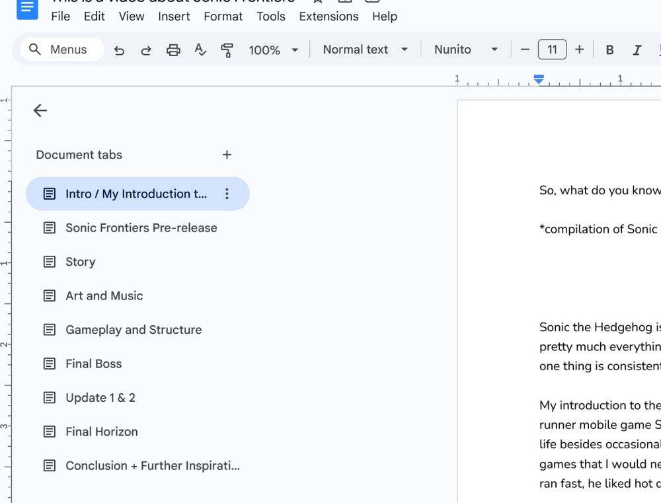Select the Intro / My Introduction tab

click(x=137, y=194)
